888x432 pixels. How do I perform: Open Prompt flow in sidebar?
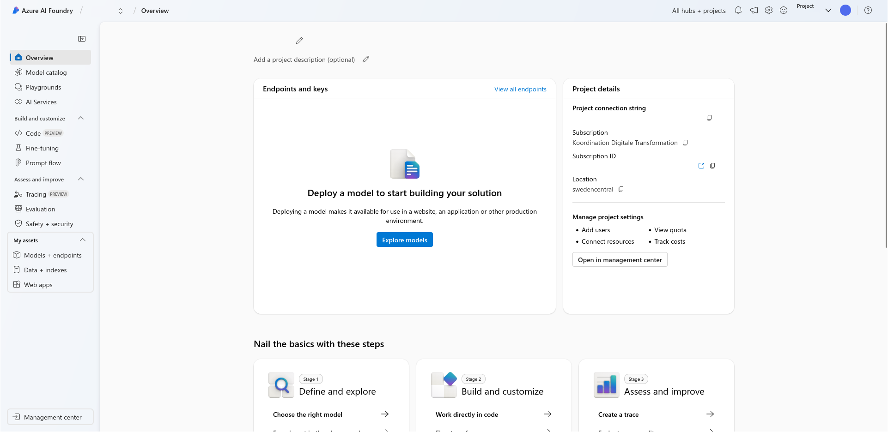pyautogui.click(x=50, y=163)
